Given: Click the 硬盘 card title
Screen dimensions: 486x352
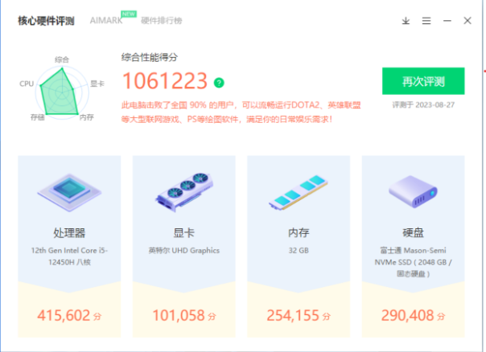Looking at the screenshot, I should pos(413,233).
